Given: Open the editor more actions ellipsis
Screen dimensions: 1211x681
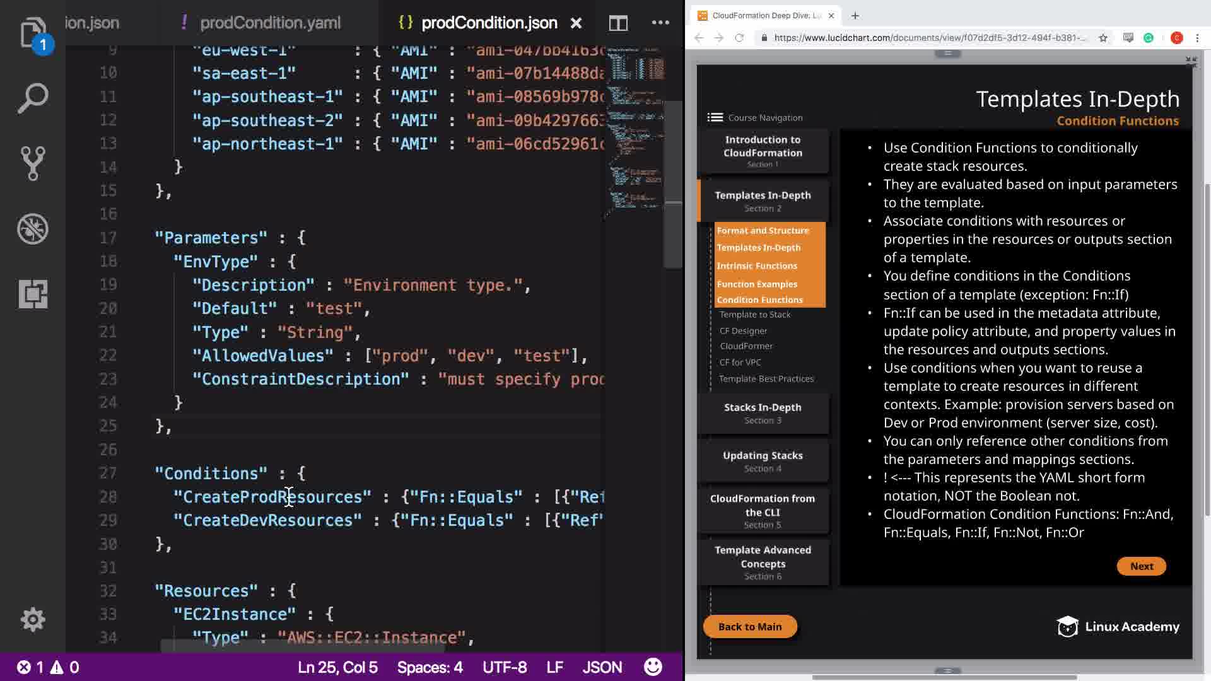Looking at the screenshot, I should [660, 23].
